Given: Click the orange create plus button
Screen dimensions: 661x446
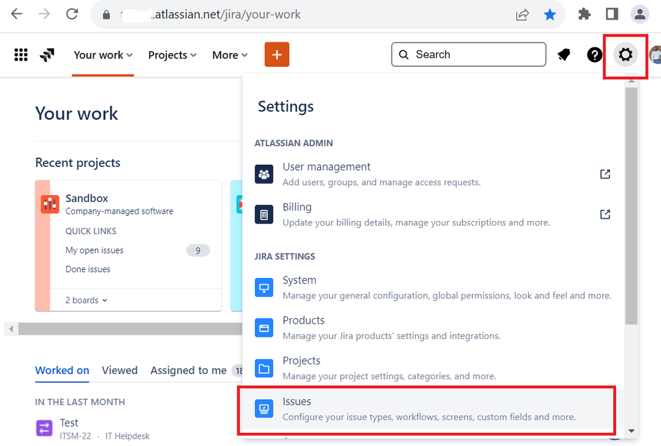Looking at the screenshot, I should click(277, 54).
